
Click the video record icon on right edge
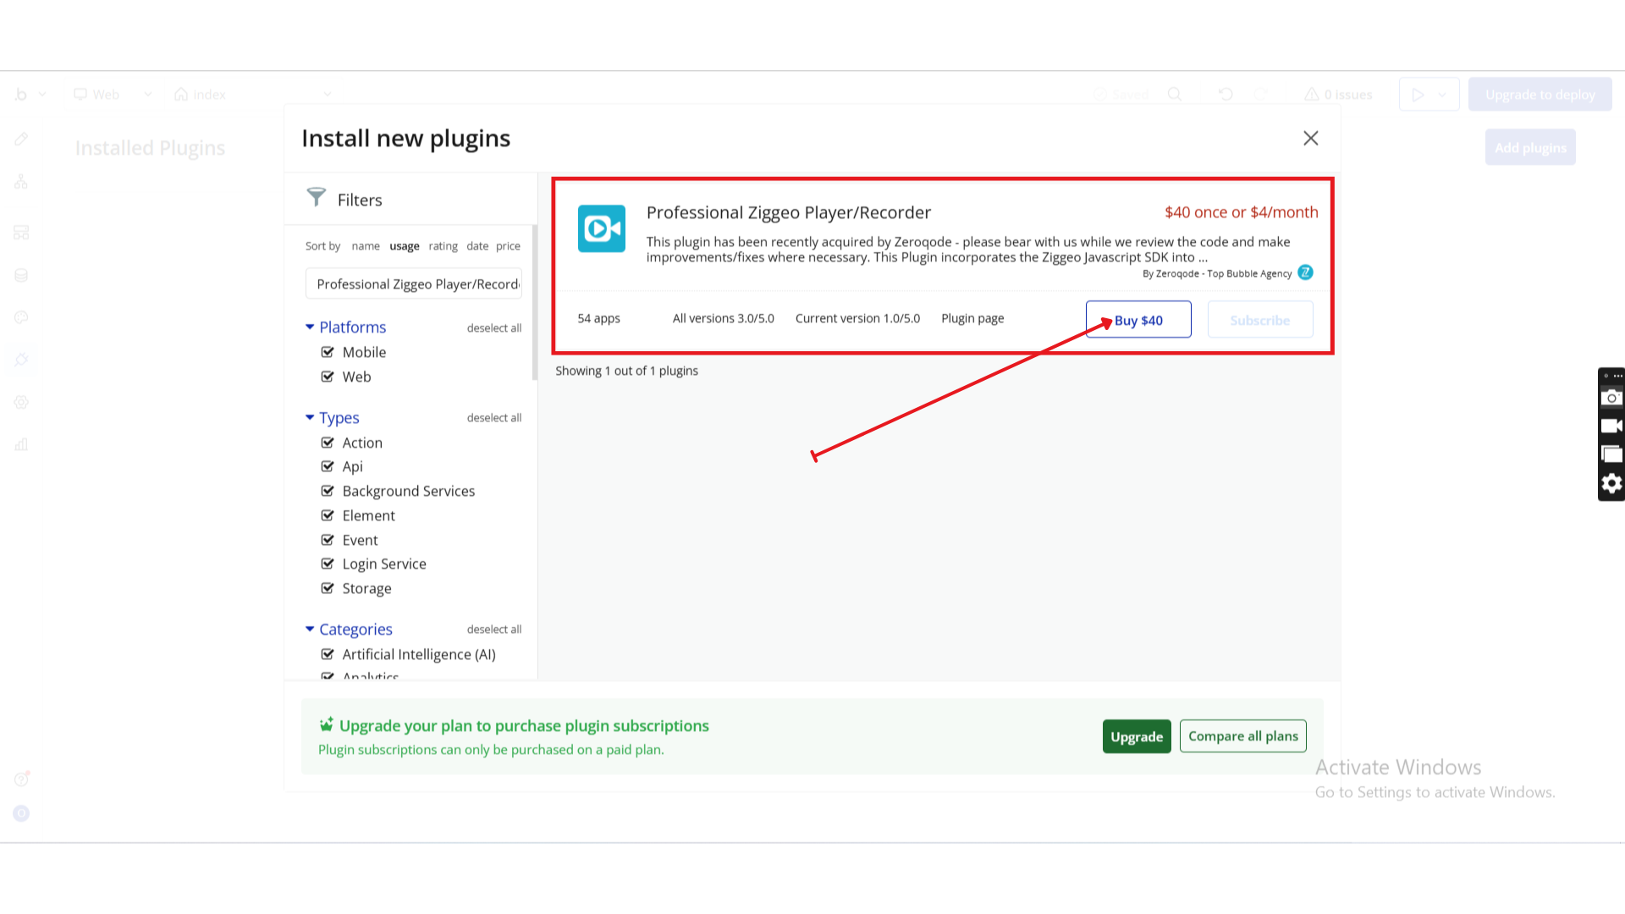click(x=1611, y=426)
